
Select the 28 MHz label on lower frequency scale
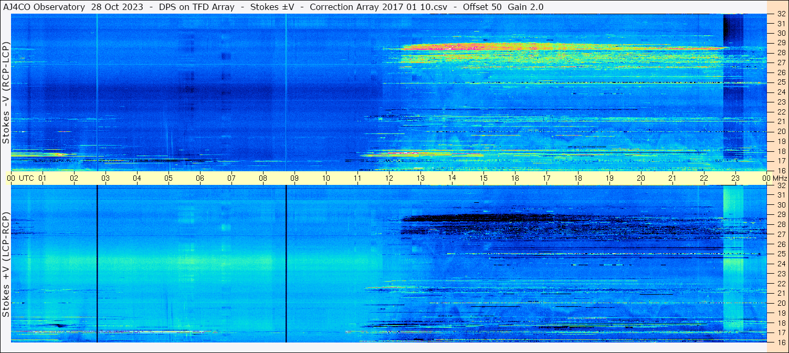pyautogui.click(x=781, y=224)
